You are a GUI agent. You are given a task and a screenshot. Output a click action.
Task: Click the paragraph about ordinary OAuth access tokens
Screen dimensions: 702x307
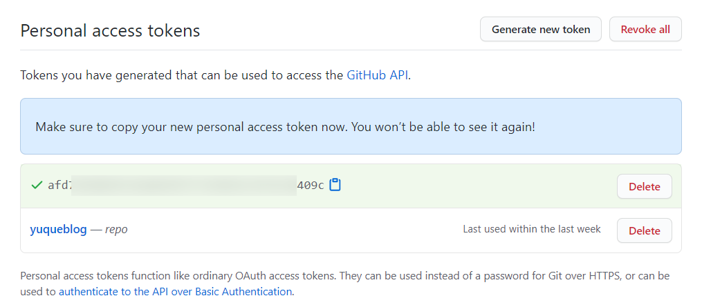[x=344, y=284]
